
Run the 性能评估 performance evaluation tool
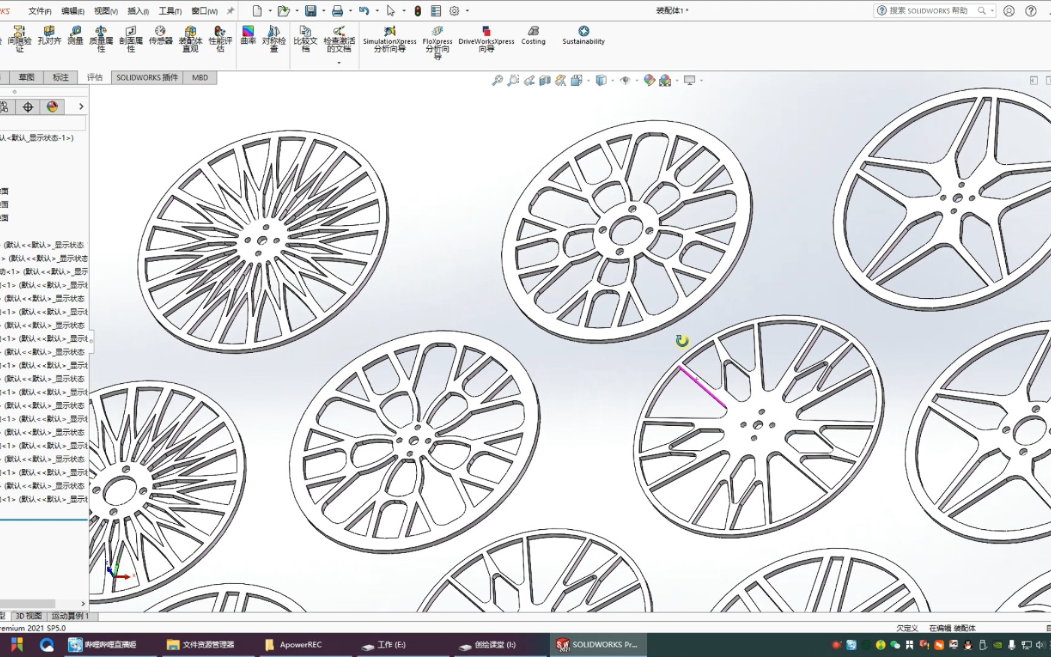point(220,38)
